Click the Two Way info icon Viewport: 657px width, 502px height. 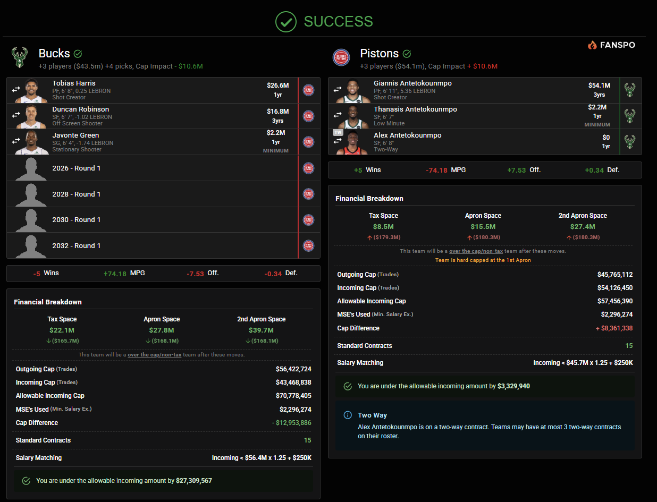[348, 415]
